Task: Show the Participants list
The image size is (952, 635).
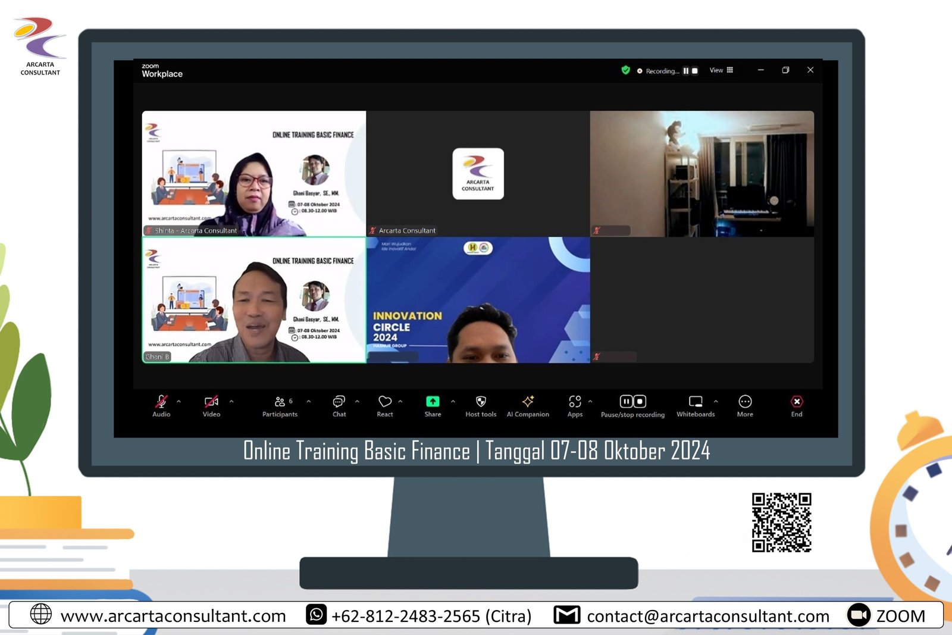Action: pos(280,402)
